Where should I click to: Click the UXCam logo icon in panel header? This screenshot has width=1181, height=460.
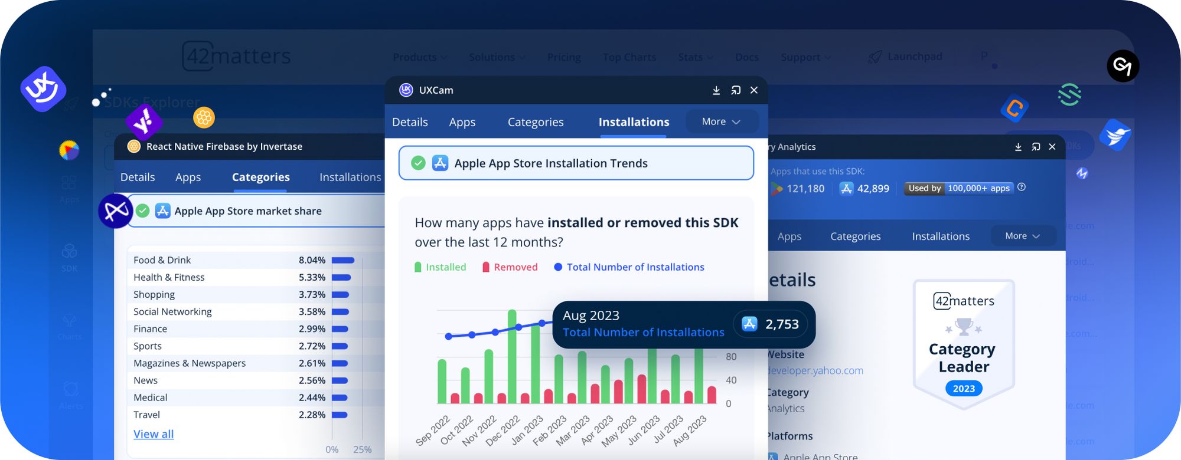(x=406, y=90)
